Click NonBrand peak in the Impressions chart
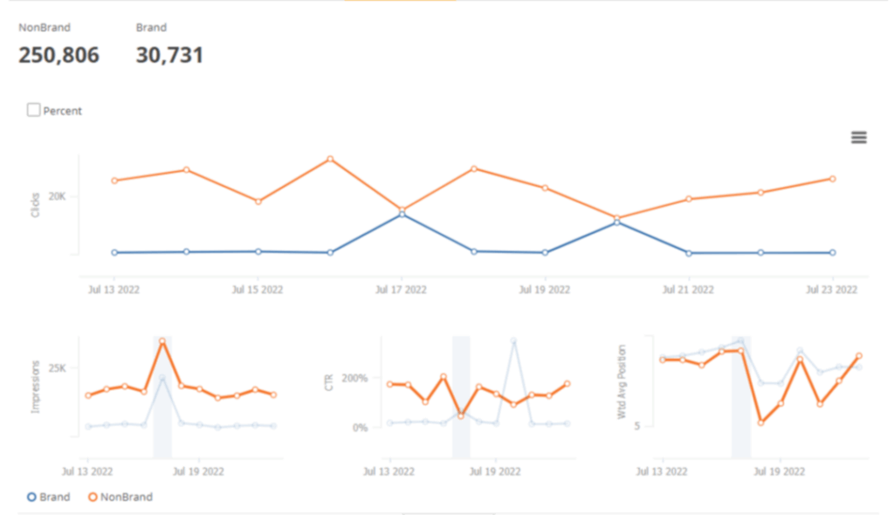The width and height of the screenshot is (894, 515). point(162,341)
